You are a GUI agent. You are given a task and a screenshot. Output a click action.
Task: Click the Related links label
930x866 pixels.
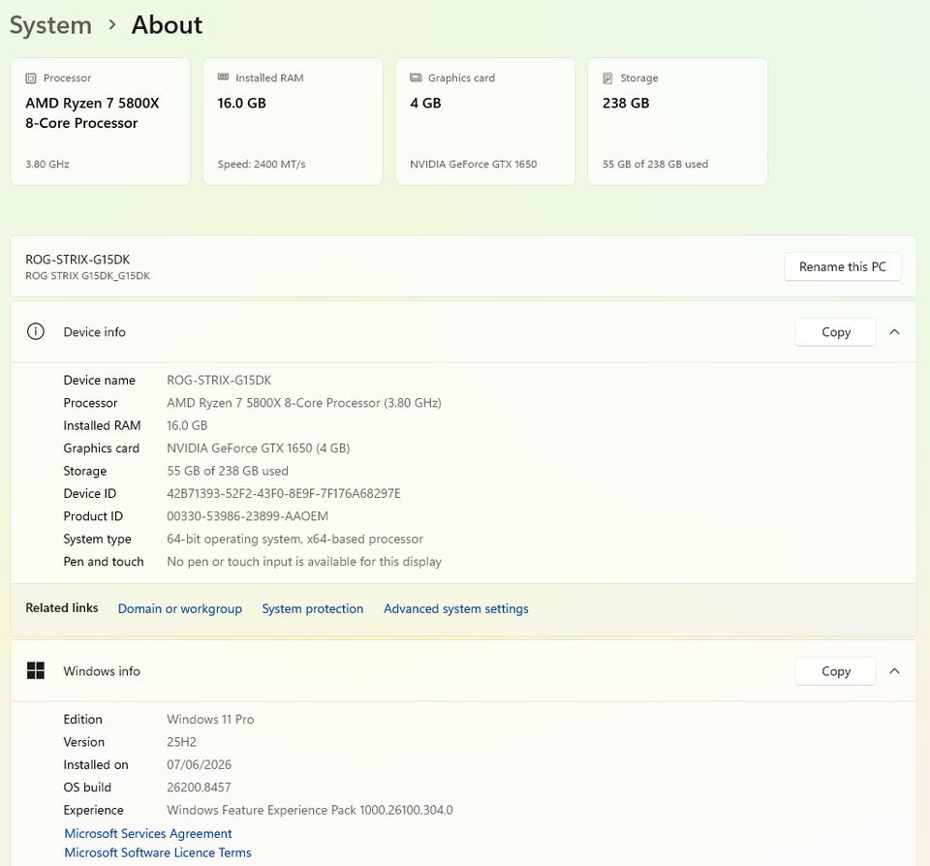(62, 608)
